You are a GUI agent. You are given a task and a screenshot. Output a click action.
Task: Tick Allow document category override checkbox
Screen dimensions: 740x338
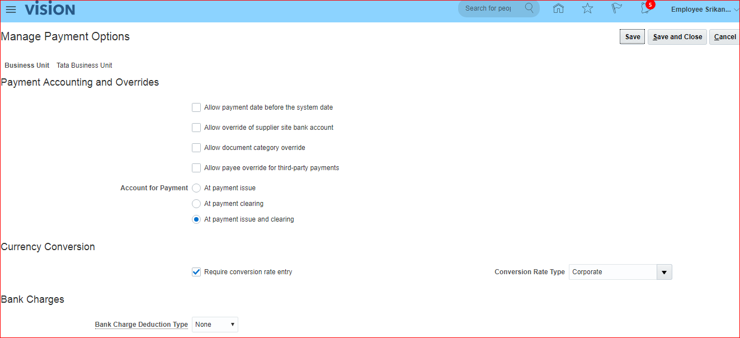196,148
